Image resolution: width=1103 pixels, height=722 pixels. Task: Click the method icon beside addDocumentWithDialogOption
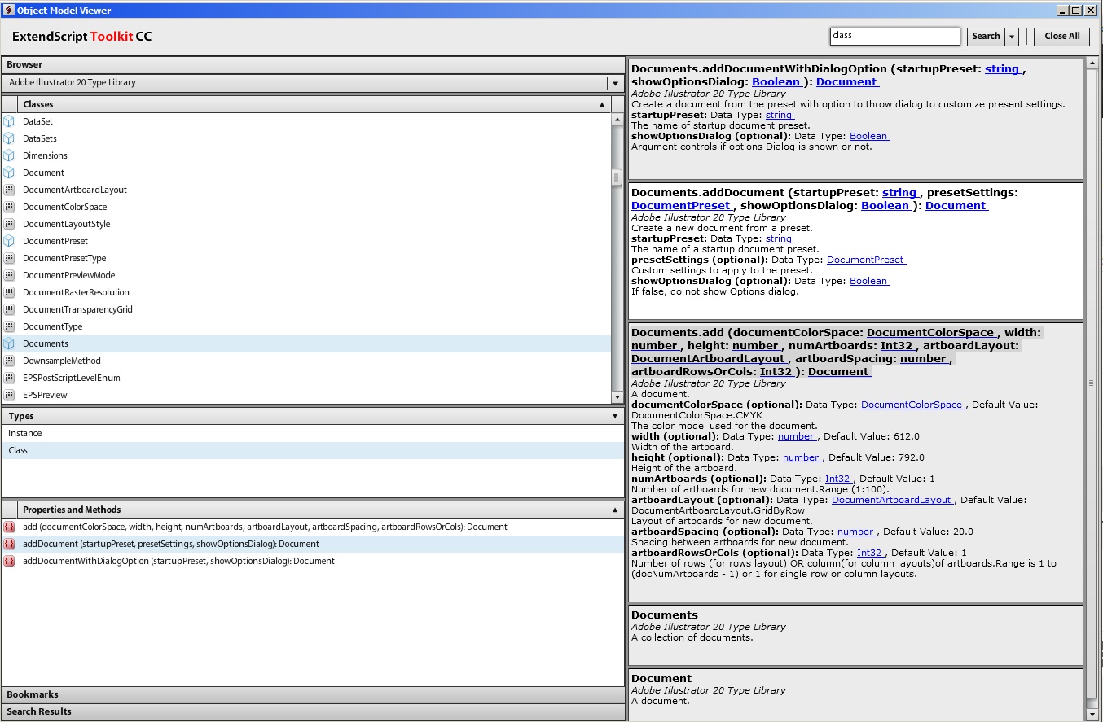[x=9, y=561]
